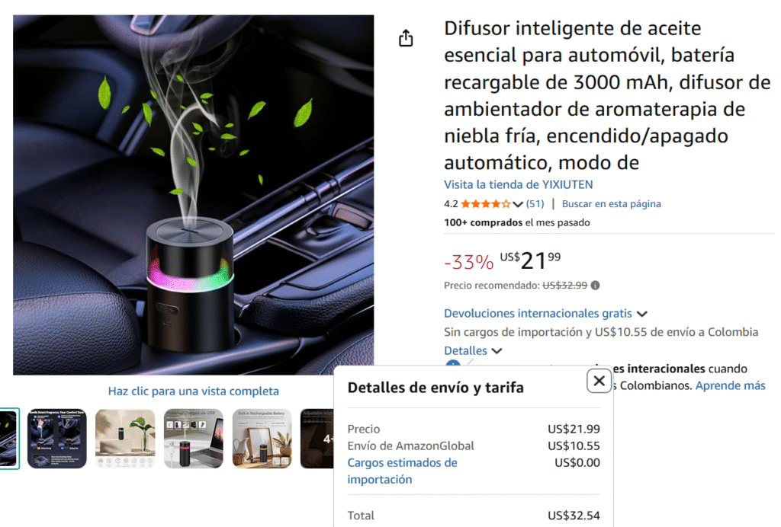Click the main diffuser product image
Screen dimensions: 781x527
pos(193,195)
